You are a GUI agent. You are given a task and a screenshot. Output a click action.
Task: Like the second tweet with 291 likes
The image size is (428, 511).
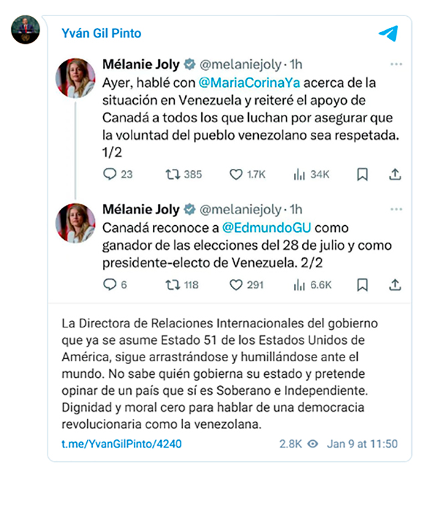click(x=235, y=285)
